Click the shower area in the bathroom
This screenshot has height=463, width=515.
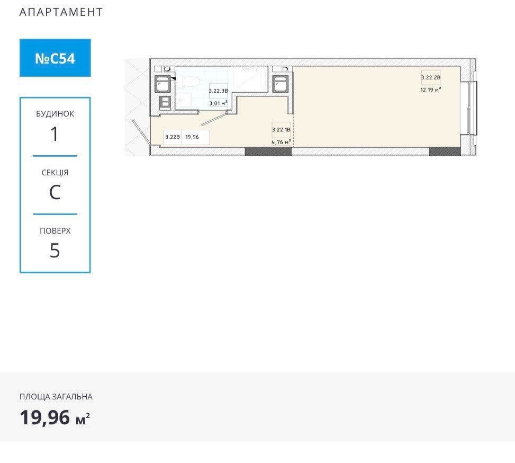tap(249, 79)
